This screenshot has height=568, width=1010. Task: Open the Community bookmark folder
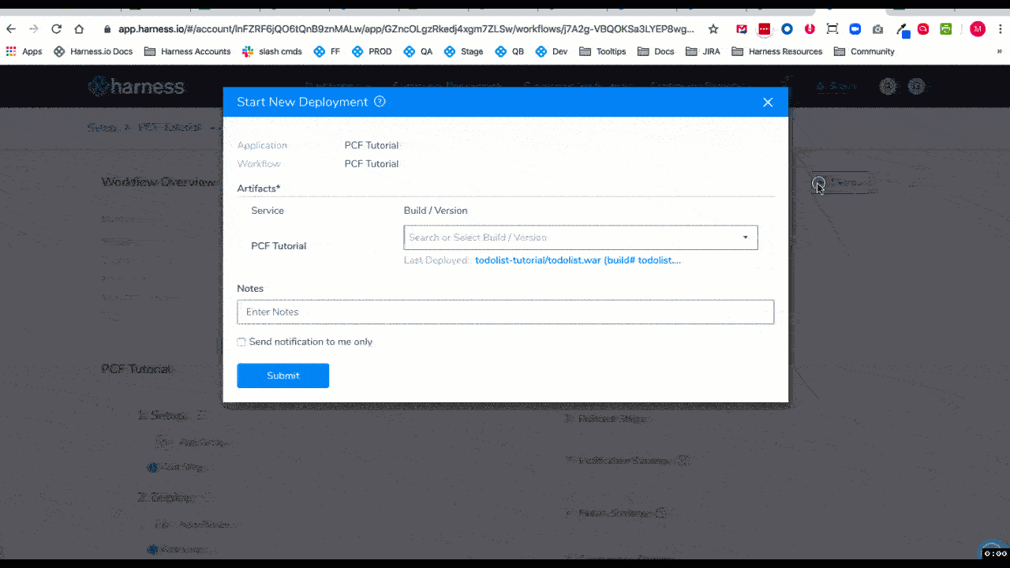864,51
